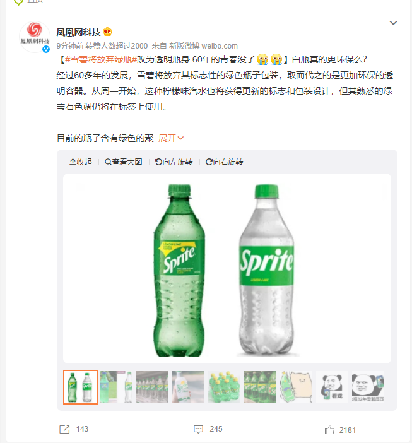
Task: Click the main Sprite bottles image
Action: (227, 269)
